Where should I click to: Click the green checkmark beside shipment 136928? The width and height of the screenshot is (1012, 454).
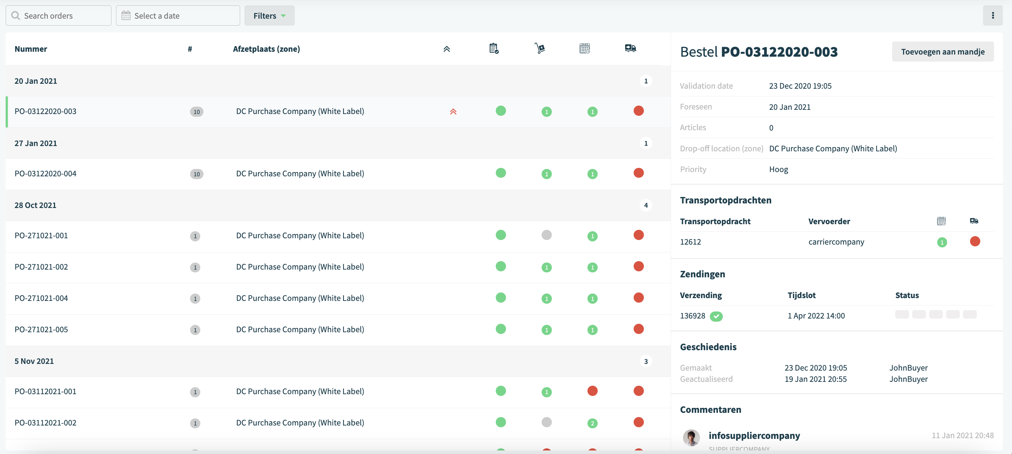point(716,316)
